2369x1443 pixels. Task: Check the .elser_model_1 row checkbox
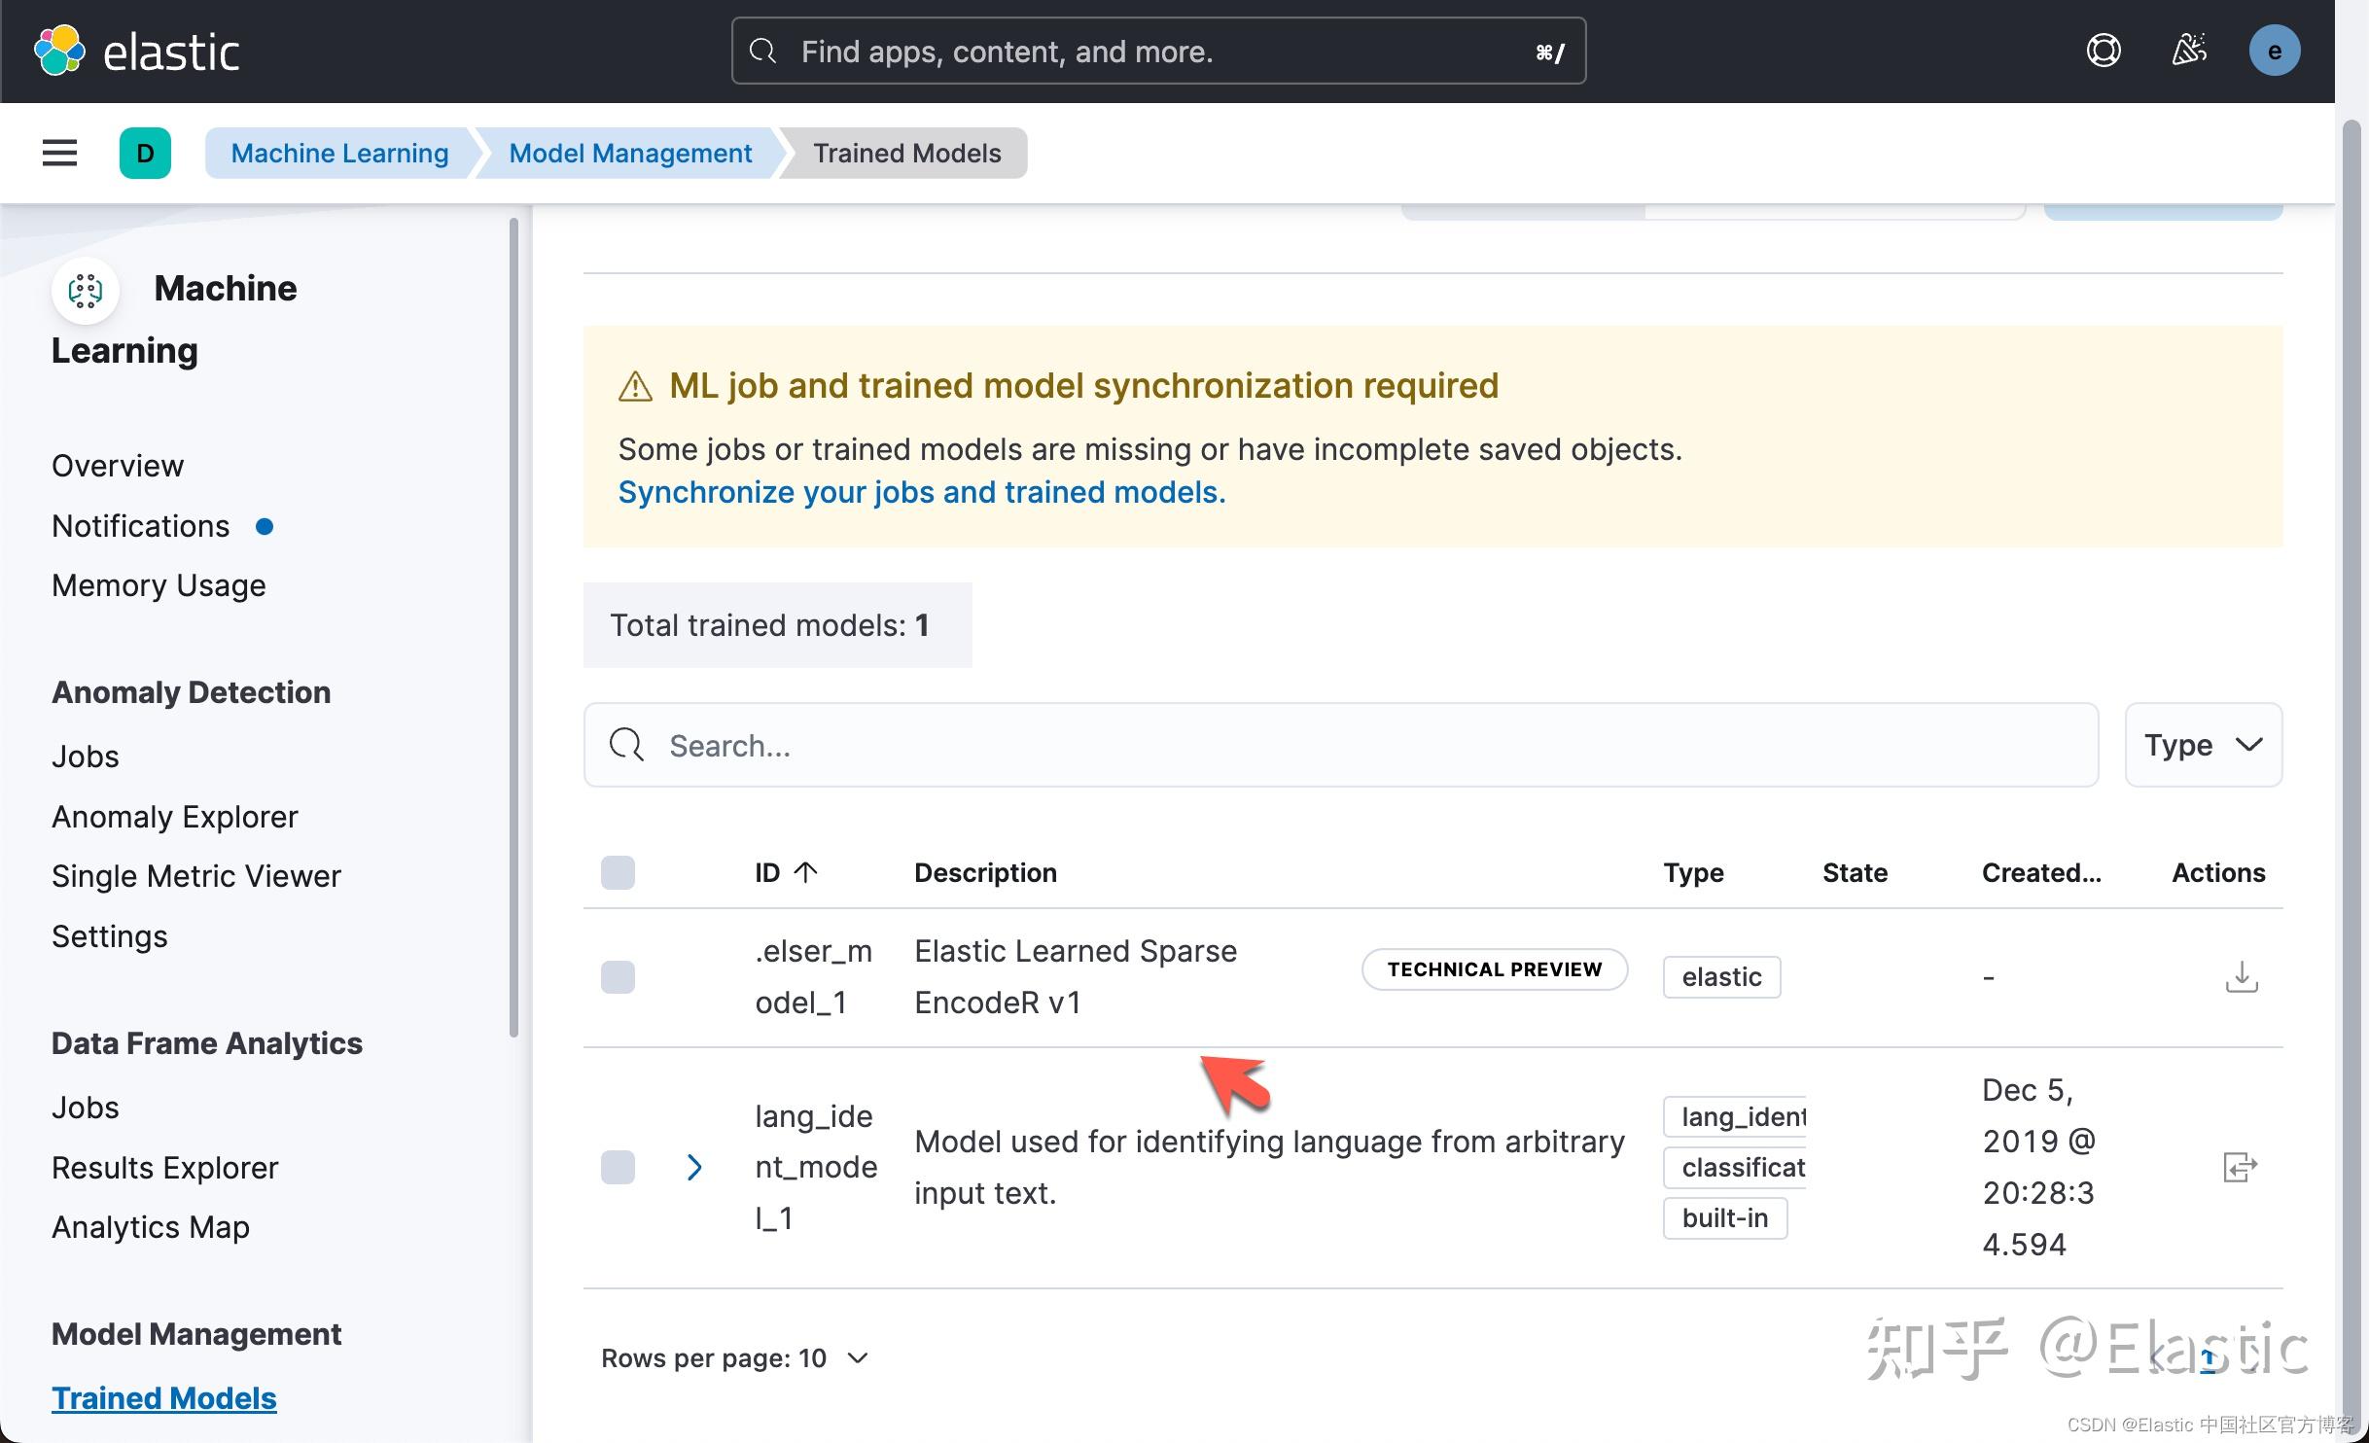pyautogui.click(x=619, y=976)
